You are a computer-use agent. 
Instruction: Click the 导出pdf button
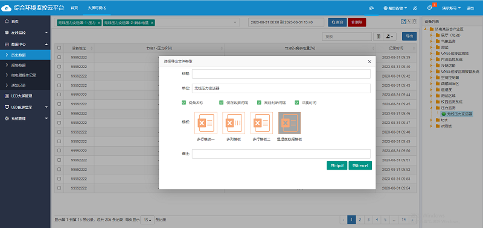(337, 165)
